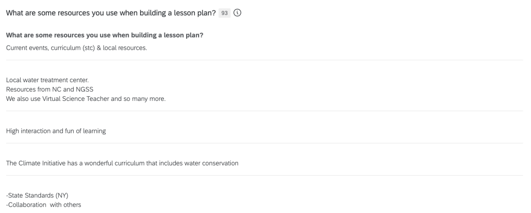Click the 93 response count badge
Screen dimensions: 531x213
225,13
